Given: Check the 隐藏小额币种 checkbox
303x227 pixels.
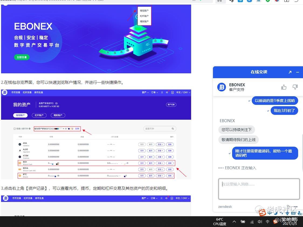Looking at the screenshot, I should pos(15,129).
